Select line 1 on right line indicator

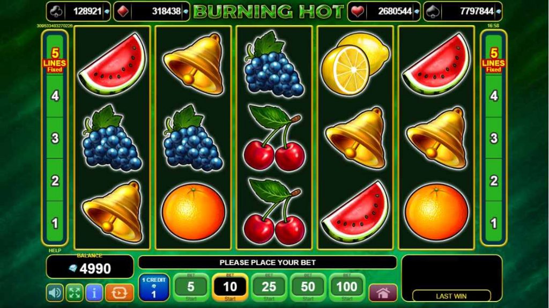click(x=494, y=223)
